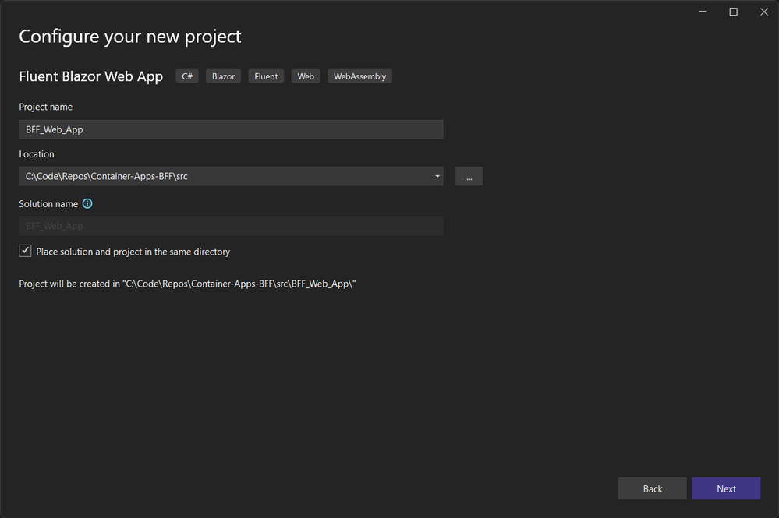The width and height of the screenshot is (779, 518).
Task: Select the WebAssembly tag
Action: [x=359, y=76]
